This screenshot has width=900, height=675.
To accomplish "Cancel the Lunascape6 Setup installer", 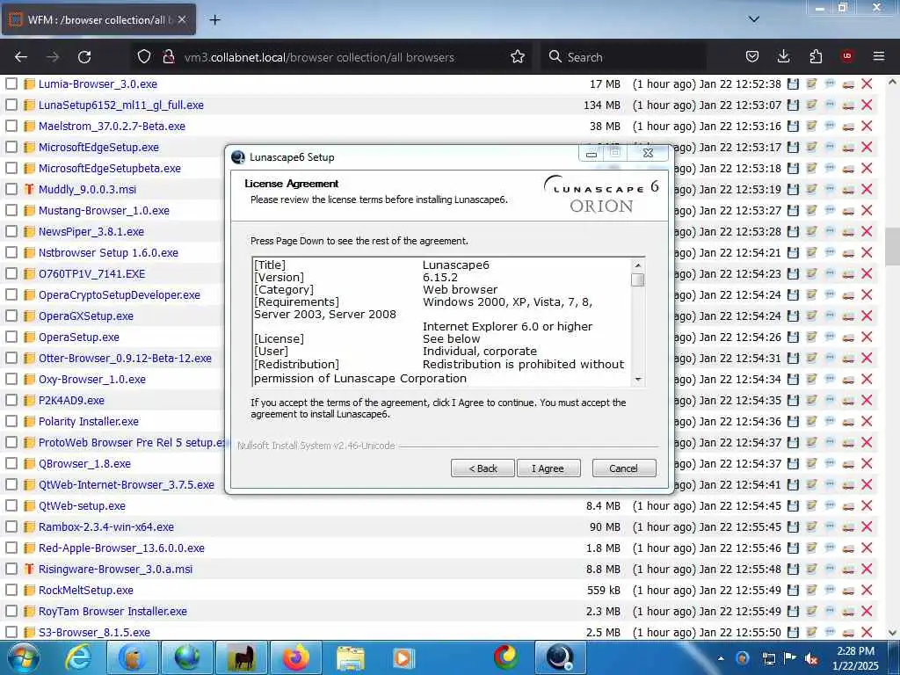I will [624, 468].
